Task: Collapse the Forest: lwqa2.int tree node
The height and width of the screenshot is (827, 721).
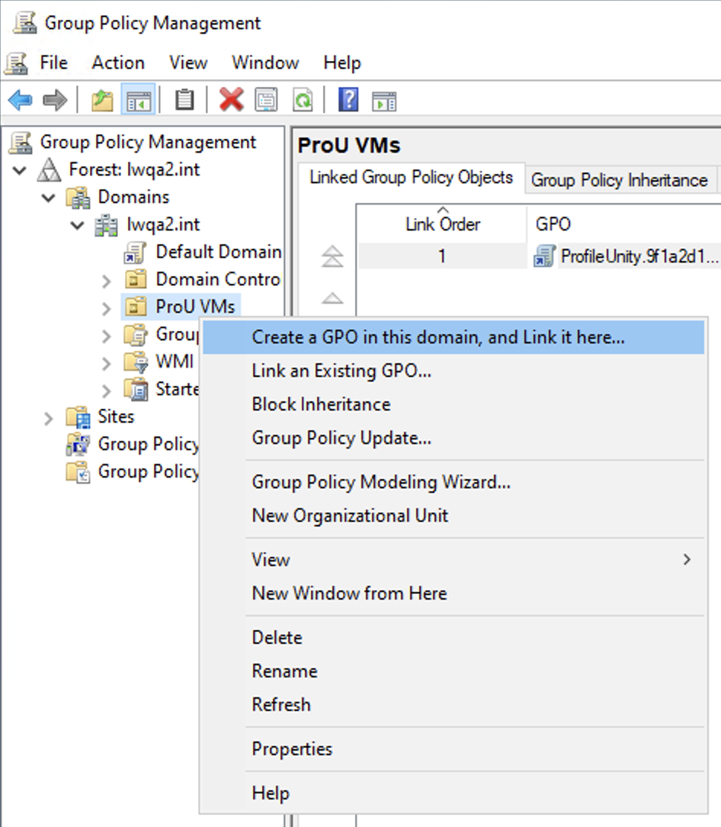Action: [20, 170]
